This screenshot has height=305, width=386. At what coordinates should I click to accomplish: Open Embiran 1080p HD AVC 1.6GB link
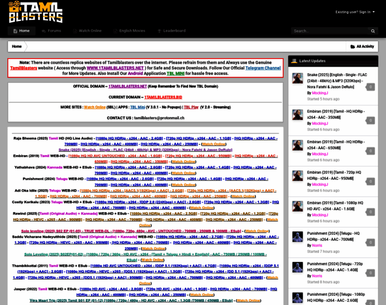tap(115, 156)
